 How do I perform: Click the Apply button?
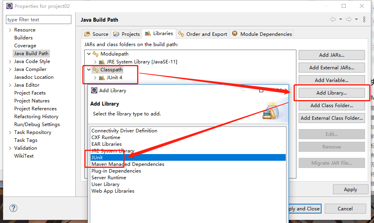[x=351, y=190]
